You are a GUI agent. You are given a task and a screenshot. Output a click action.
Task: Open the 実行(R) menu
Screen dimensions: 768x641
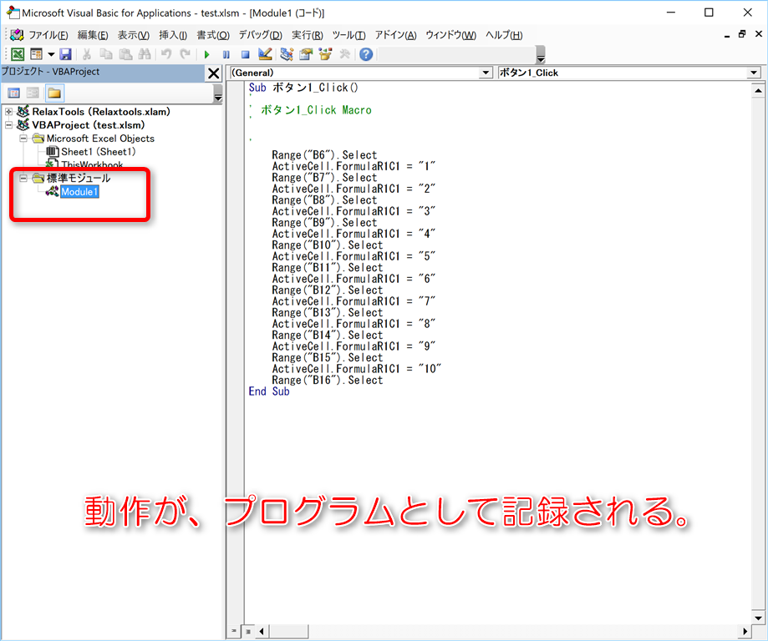tap(307, 35)
